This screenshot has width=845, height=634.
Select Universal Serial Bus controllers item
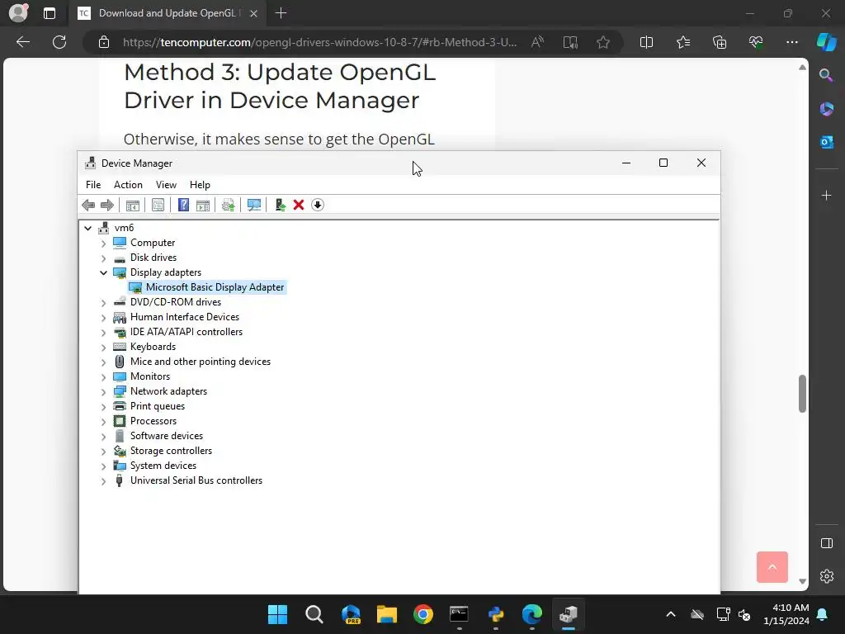(x=196, y=480)
